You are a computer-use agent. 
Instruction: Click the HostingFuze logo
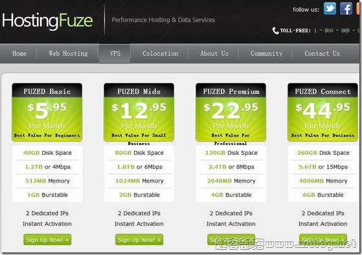(47, 21)
